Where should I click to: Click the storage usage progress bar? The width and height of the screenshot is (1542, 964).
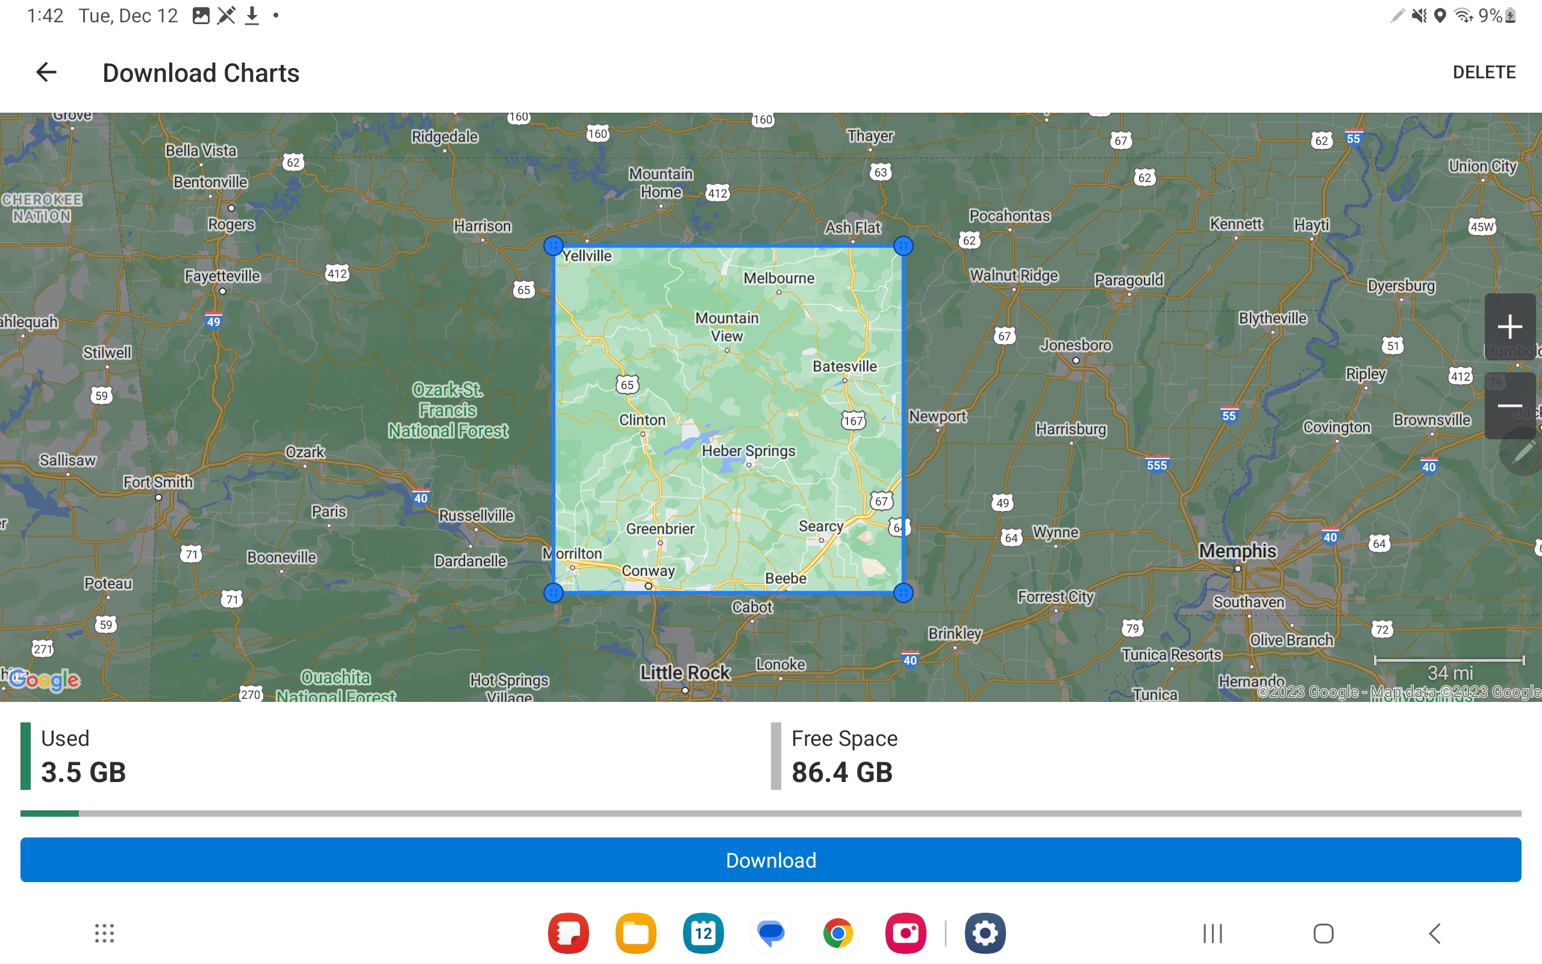pyautogui.click(x=770, y=813)
